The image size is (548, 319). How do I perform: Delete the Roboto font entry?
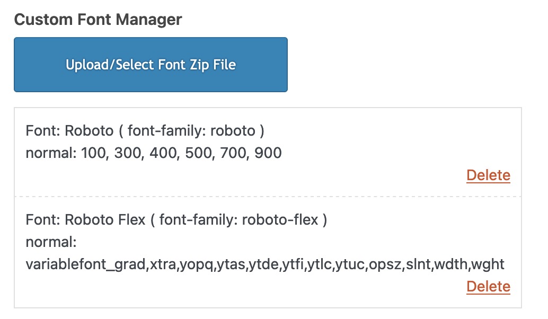tap(488, 175)
